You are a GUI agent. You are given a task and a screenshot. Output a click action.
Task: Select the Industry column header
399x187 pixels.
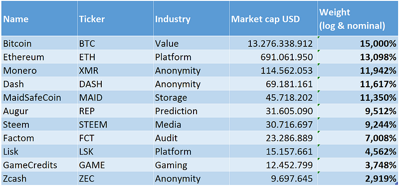click(192, 18)
